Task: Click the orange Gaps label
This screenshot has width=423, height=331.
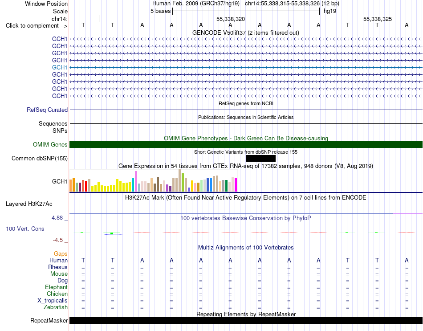Action: 61,254
